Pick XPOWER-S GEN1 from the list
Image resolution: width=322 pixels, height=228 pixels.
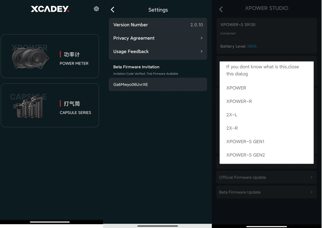tap(245, 142)
